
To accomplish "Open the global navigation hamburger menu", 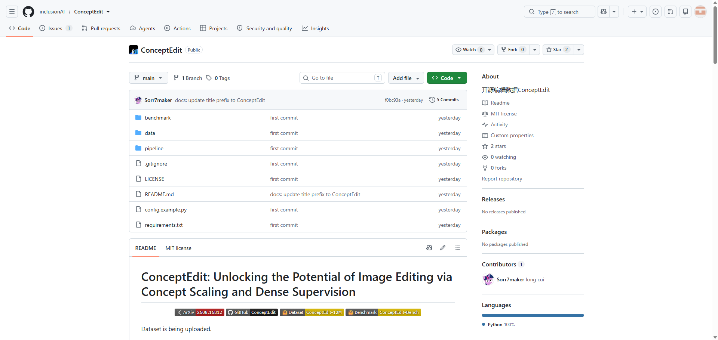I will pyautogui.click(x=12, y=12).
